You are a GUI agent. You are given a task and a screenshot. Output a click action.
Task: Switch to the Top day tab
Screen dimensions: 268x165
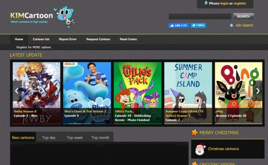coord(49,137)
